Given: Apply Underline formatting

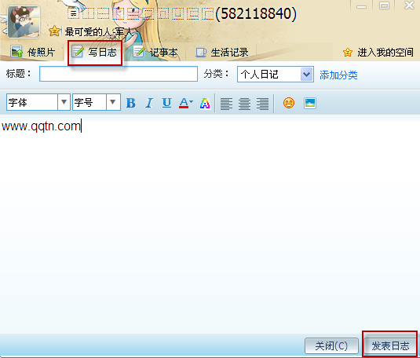Looking at the screenshot, I should point(166,103).
